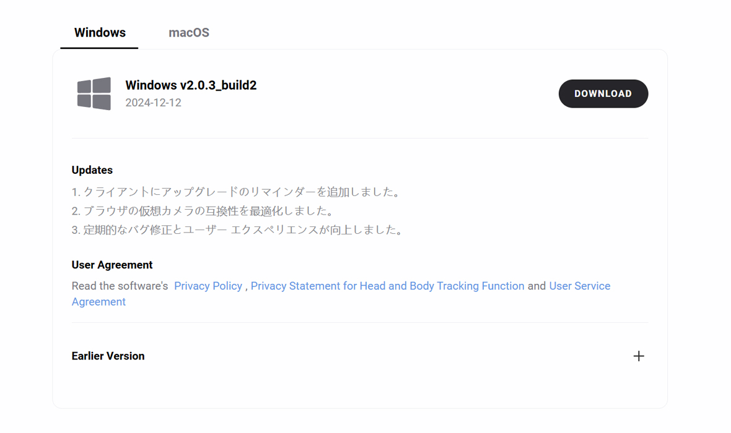Screen dimensions: 731x433
Task: Select the Windows tab
Action: tap(100, 33)
